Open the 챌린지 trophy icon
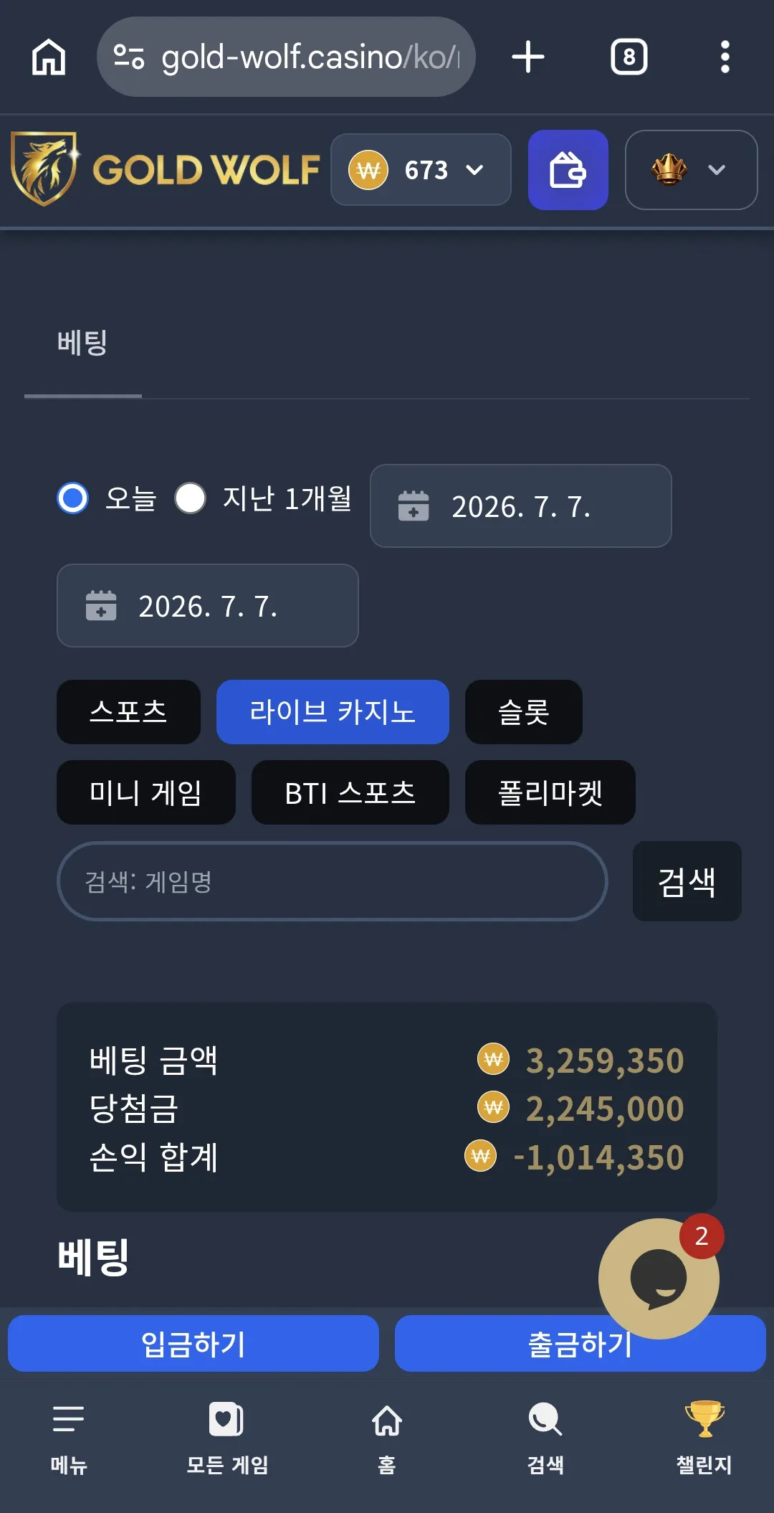Screen dimensions: 774x1513 [x=704, y=1419]
